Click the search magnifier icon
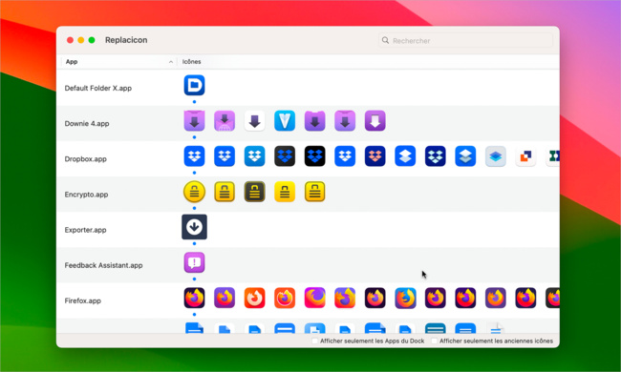 385,40
